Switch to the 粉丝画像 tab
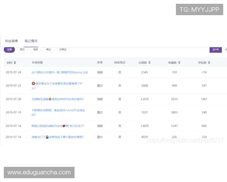Screen dimensions: 227x182 [x=11, y=41]
